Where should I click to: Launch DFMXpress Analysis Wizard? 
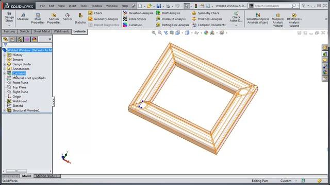point(294,20)
